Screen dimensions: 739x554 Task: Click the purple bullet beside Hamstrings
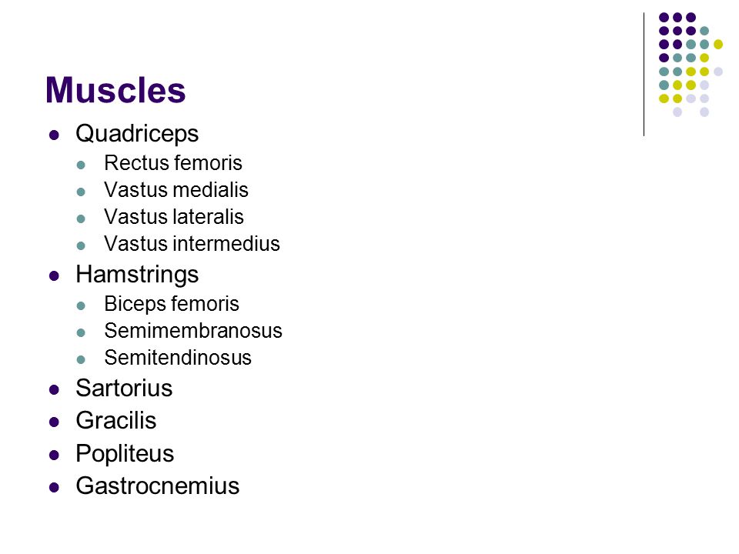[54, 276]
